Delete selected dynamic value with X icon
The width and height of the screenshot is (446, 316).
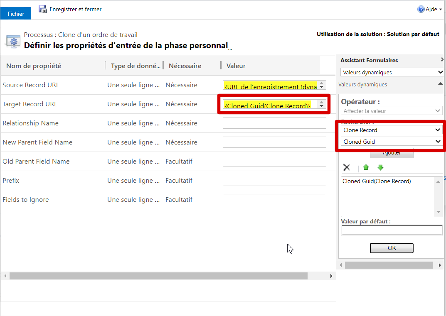coord(347,167)
